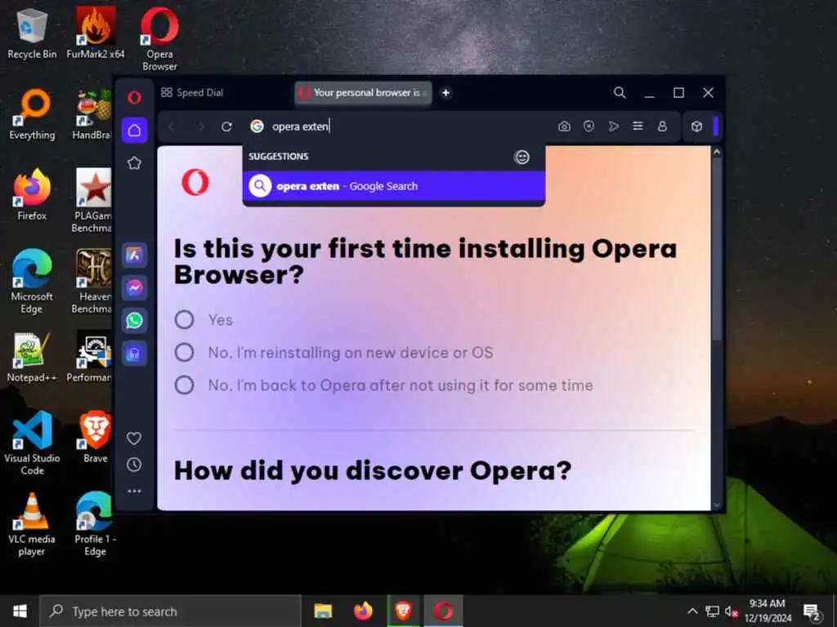Open sidebar setup three-dots menu
The image size is (837, 627).
tap(134, 491)
